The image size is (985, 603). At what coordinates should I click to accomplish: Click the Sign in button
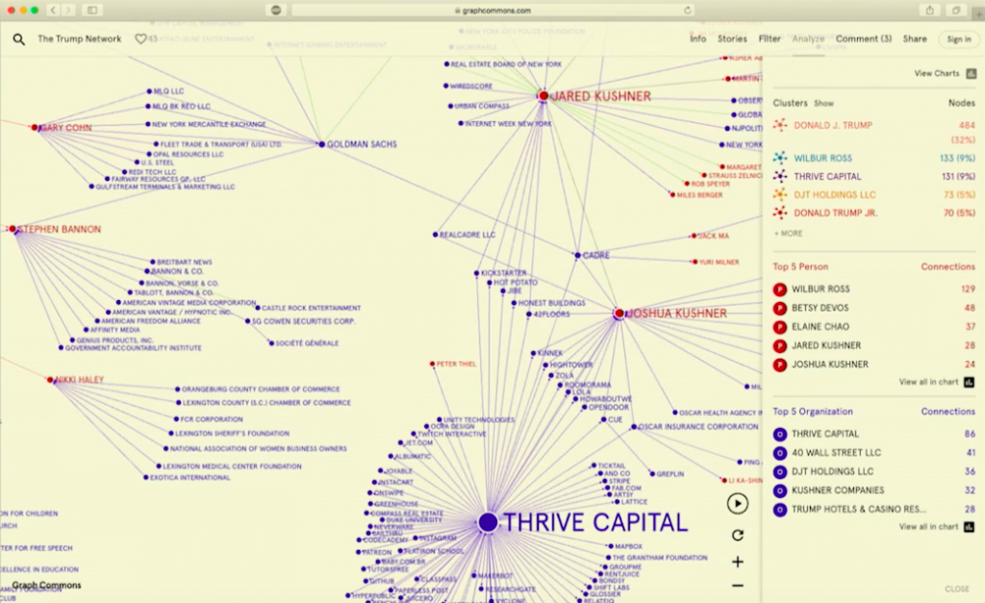click(x=958, y=39)
